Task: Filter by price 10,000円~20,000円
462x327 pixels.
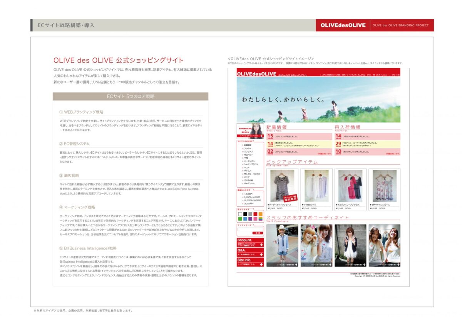Action: (252, 200)
